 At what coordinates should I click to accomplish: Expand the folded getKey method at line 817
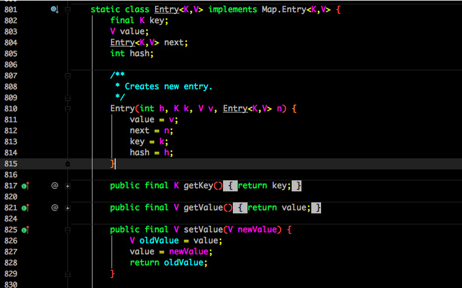[67, 186]
